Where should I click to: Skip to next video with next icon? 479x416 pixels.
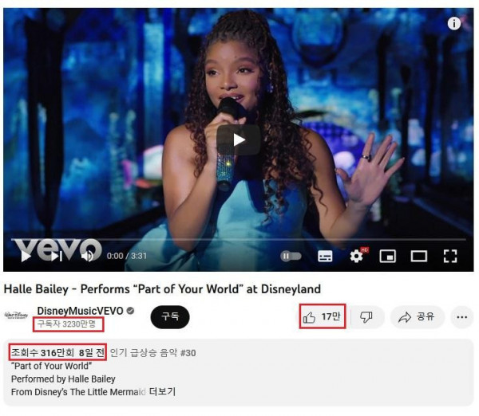pos(57,256)
